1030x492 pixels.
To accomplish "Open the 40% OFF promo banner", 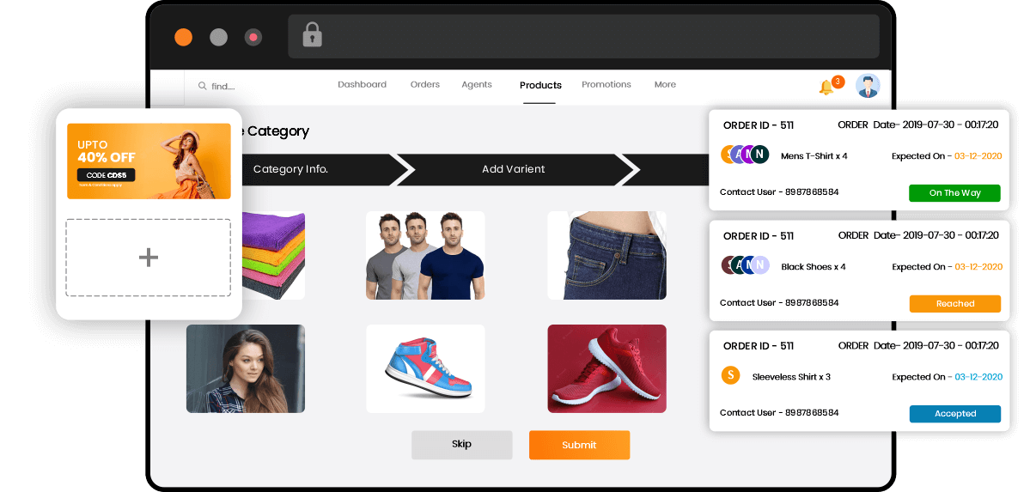I will (149, 161).
